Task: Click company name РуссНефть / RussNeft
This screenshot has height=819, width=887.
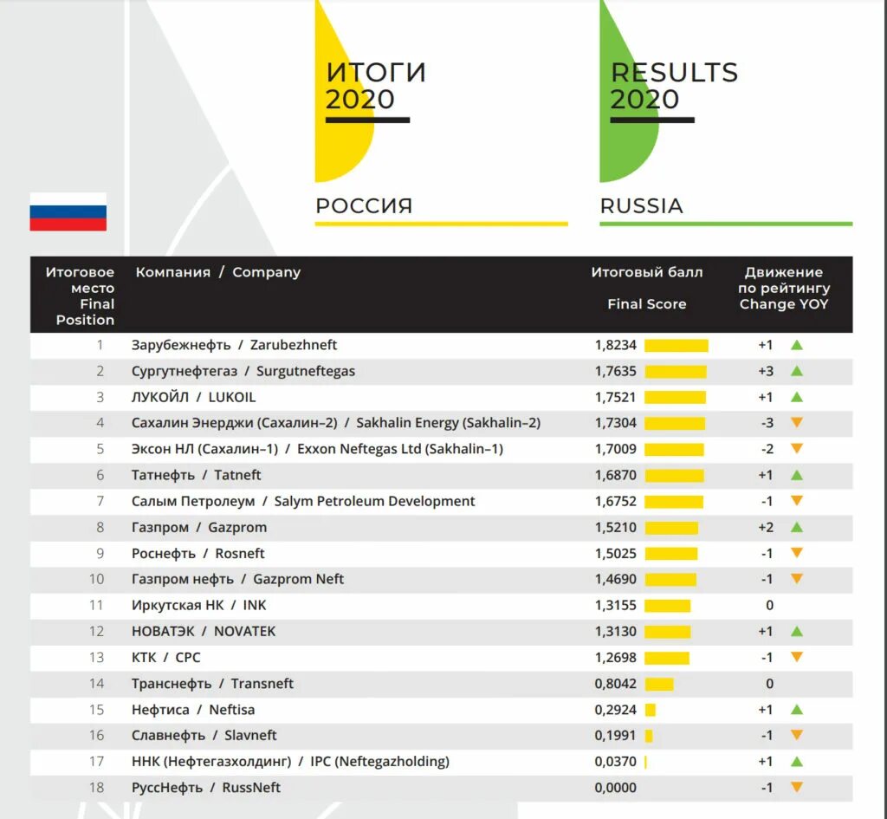Action: pyautogui.click(x=206, y=787)
